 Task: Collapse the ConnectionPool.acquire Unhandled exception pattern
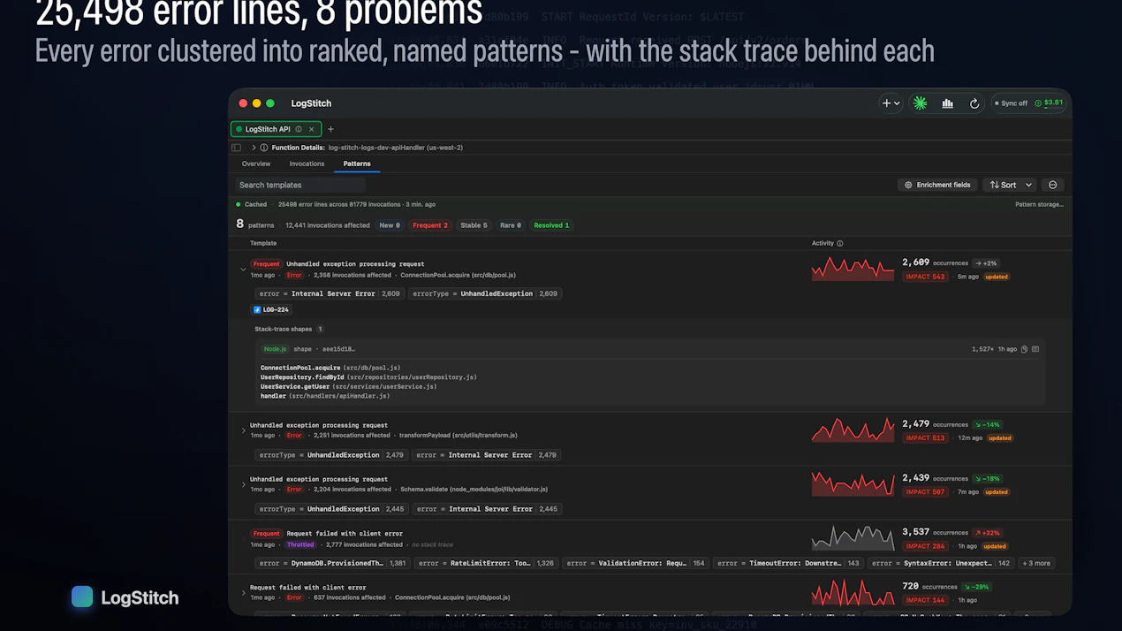point(243,270)
